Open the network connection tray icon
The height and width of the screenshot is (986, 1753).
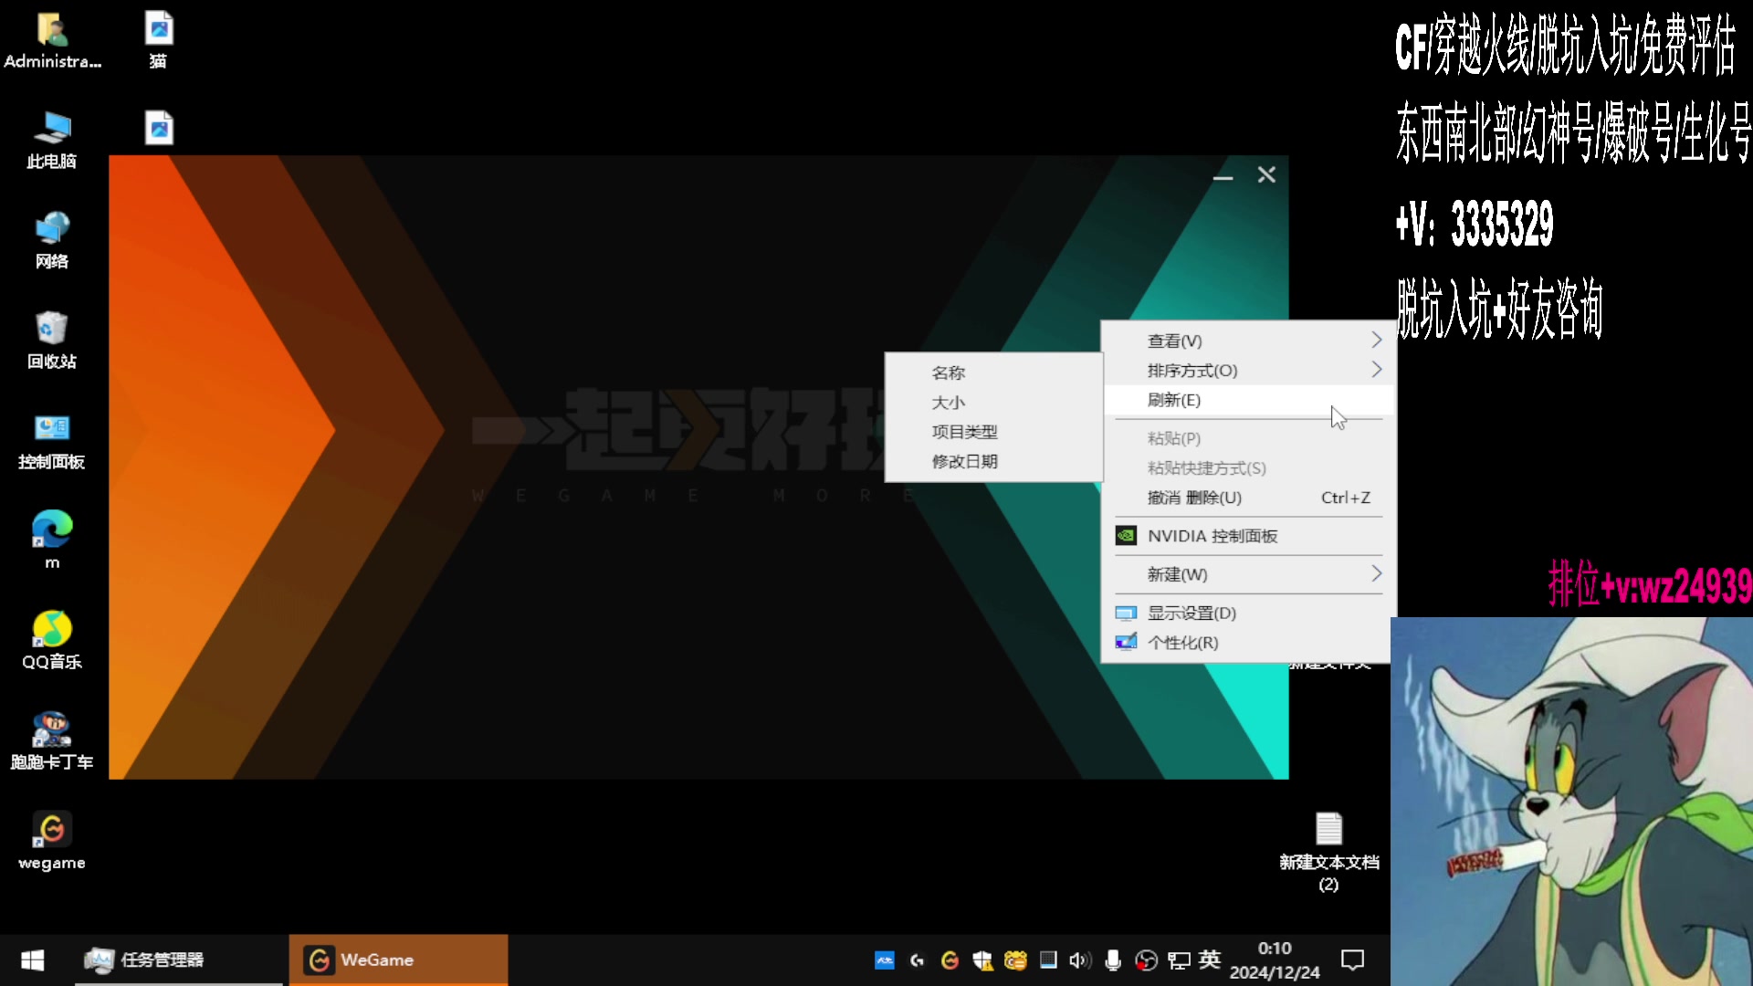1179,960
